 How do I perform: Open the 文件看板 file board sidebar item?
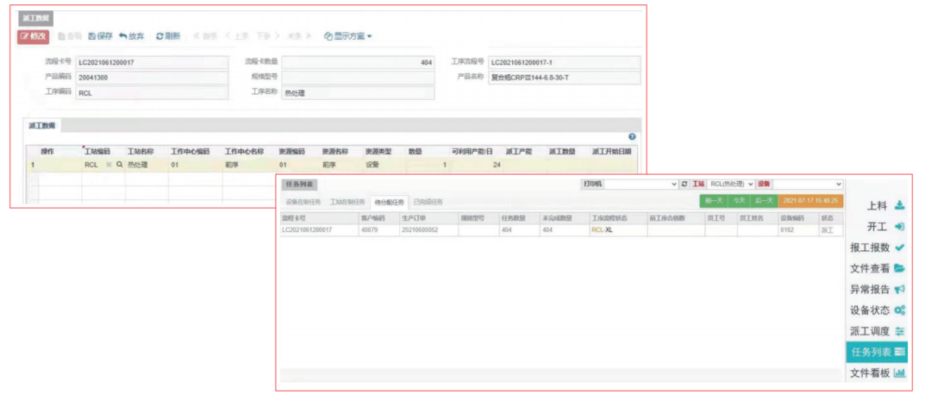[x=878, y=373]
